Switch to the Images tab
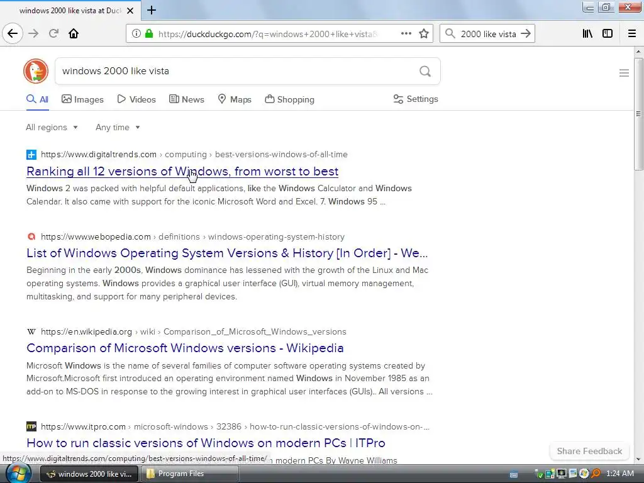Viewport: 644px width, 483px height. pos(82,99)
